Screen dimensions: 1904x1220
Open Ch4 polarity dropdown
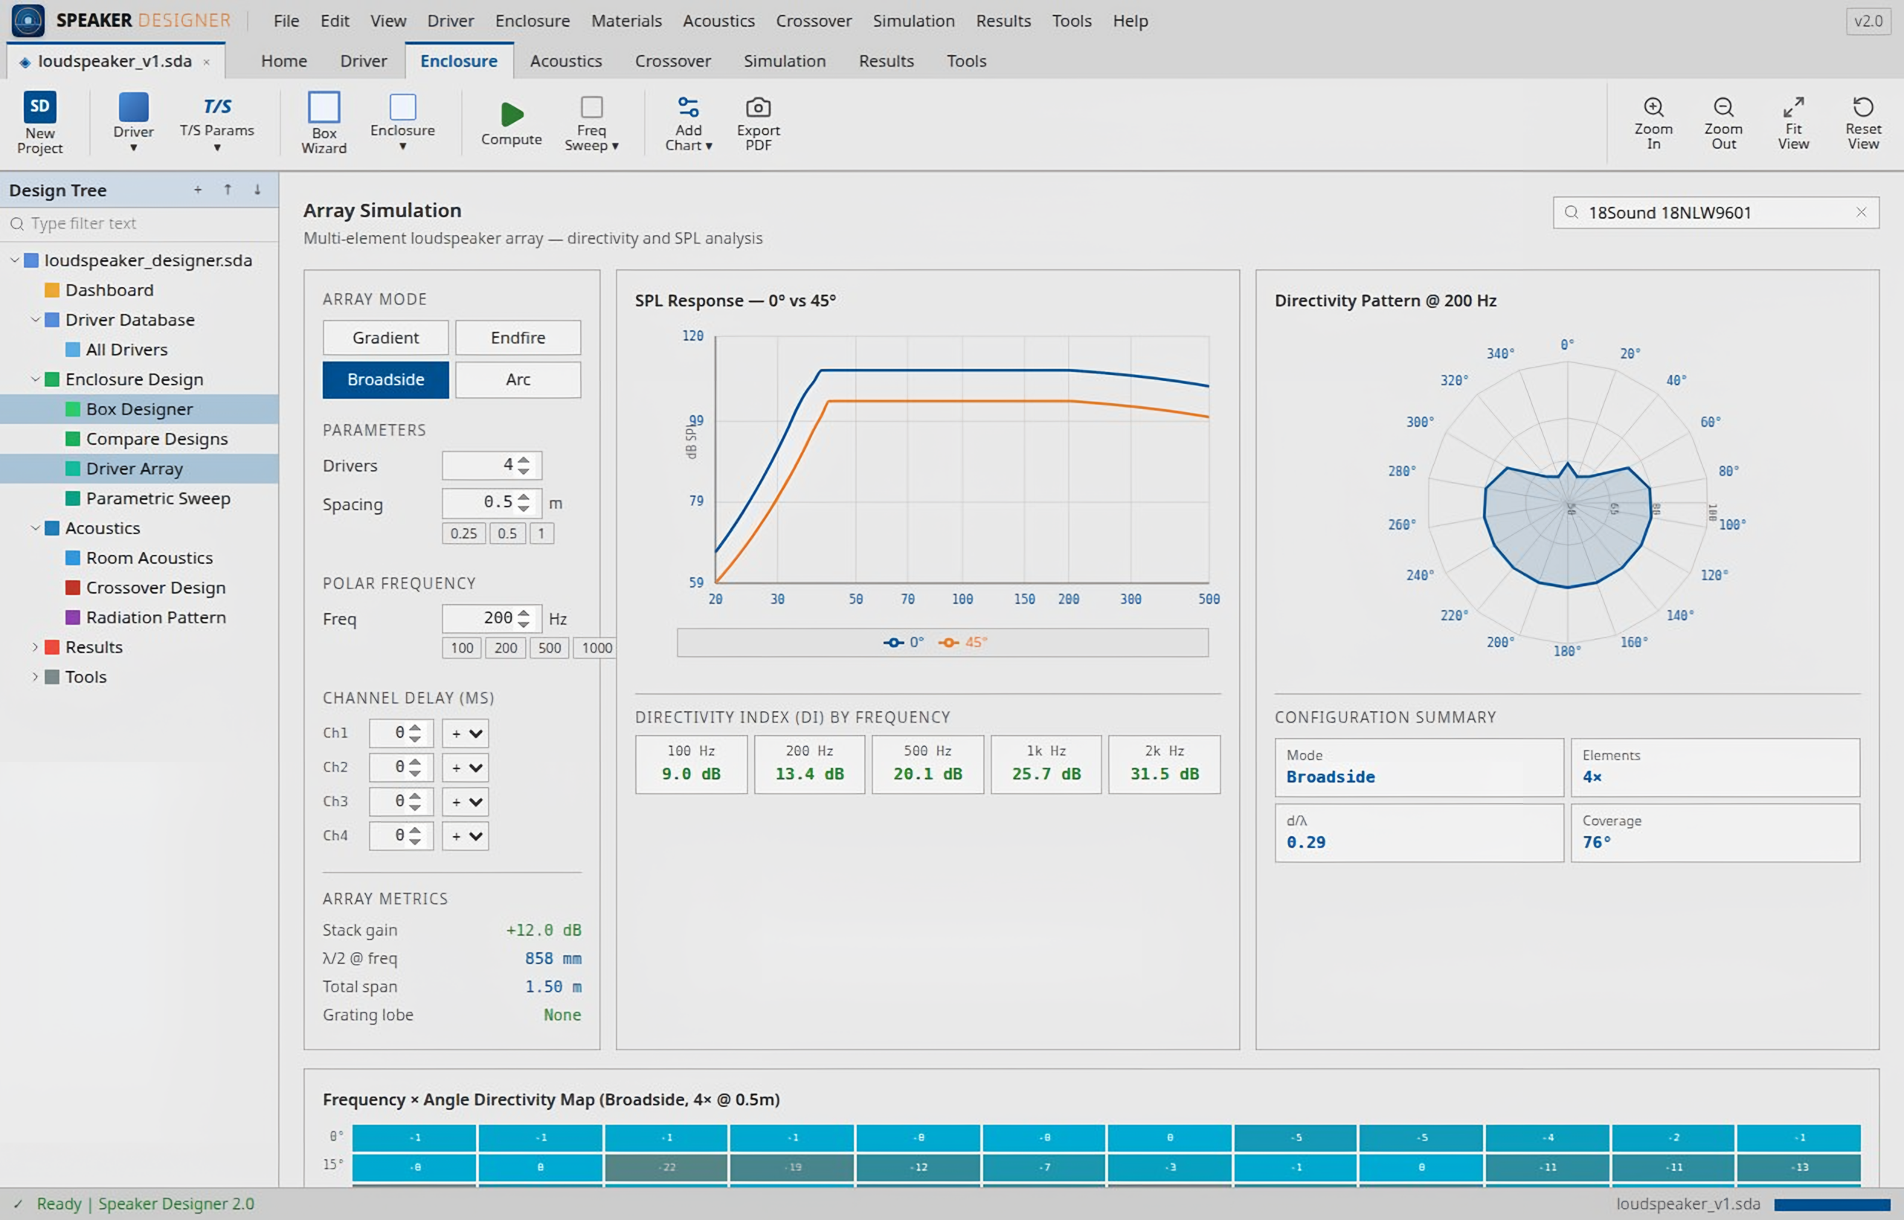466,836
